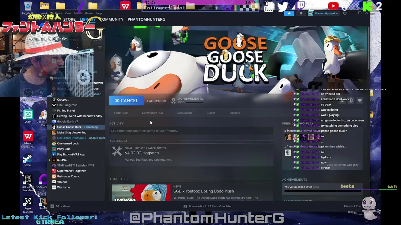Viewport: 401px width, 225px height.
Task: Go to the Store Page tab
Action: [x=121, y=113]
